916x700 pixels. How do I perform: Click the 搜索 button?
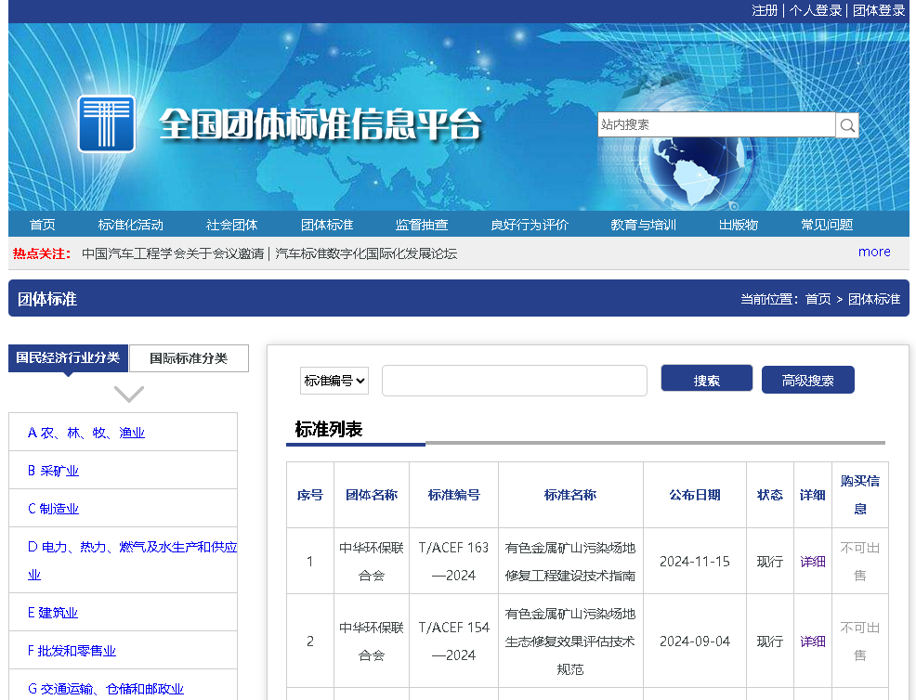point(706,380)
